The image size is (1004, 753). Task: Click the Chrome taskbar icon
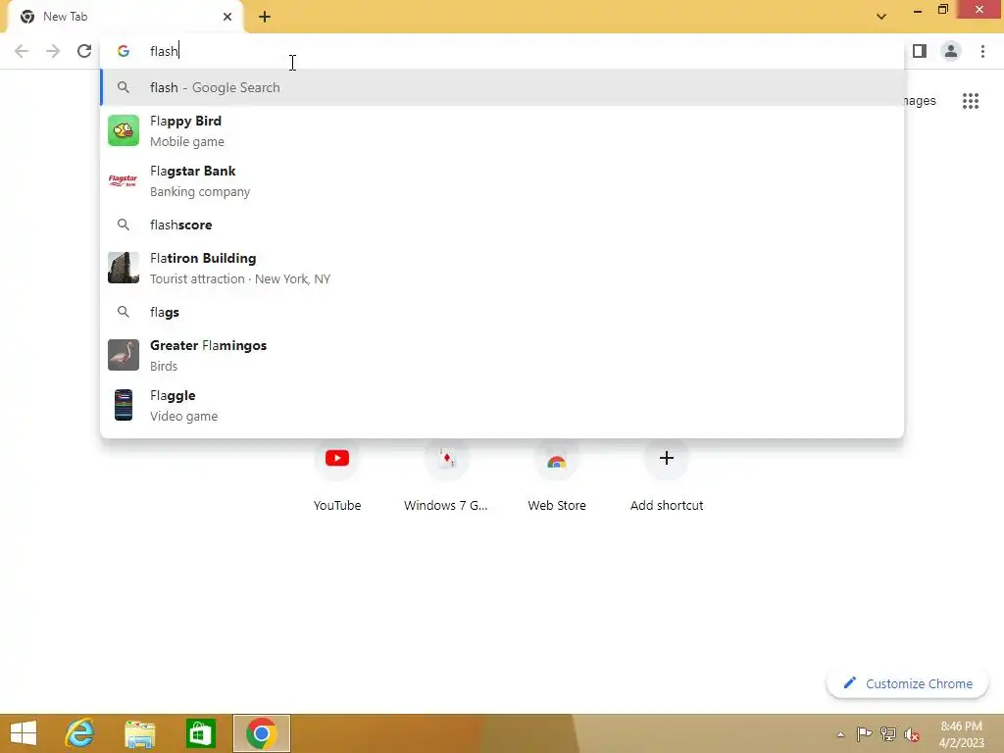point(261,733)
